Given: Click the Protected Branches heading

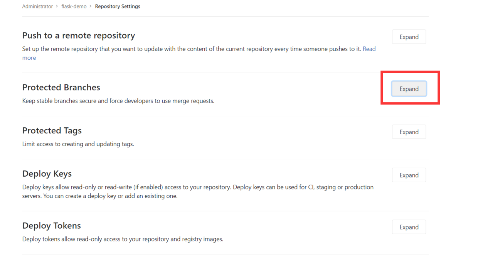Looking at the screenshot, I should point(61,88).
